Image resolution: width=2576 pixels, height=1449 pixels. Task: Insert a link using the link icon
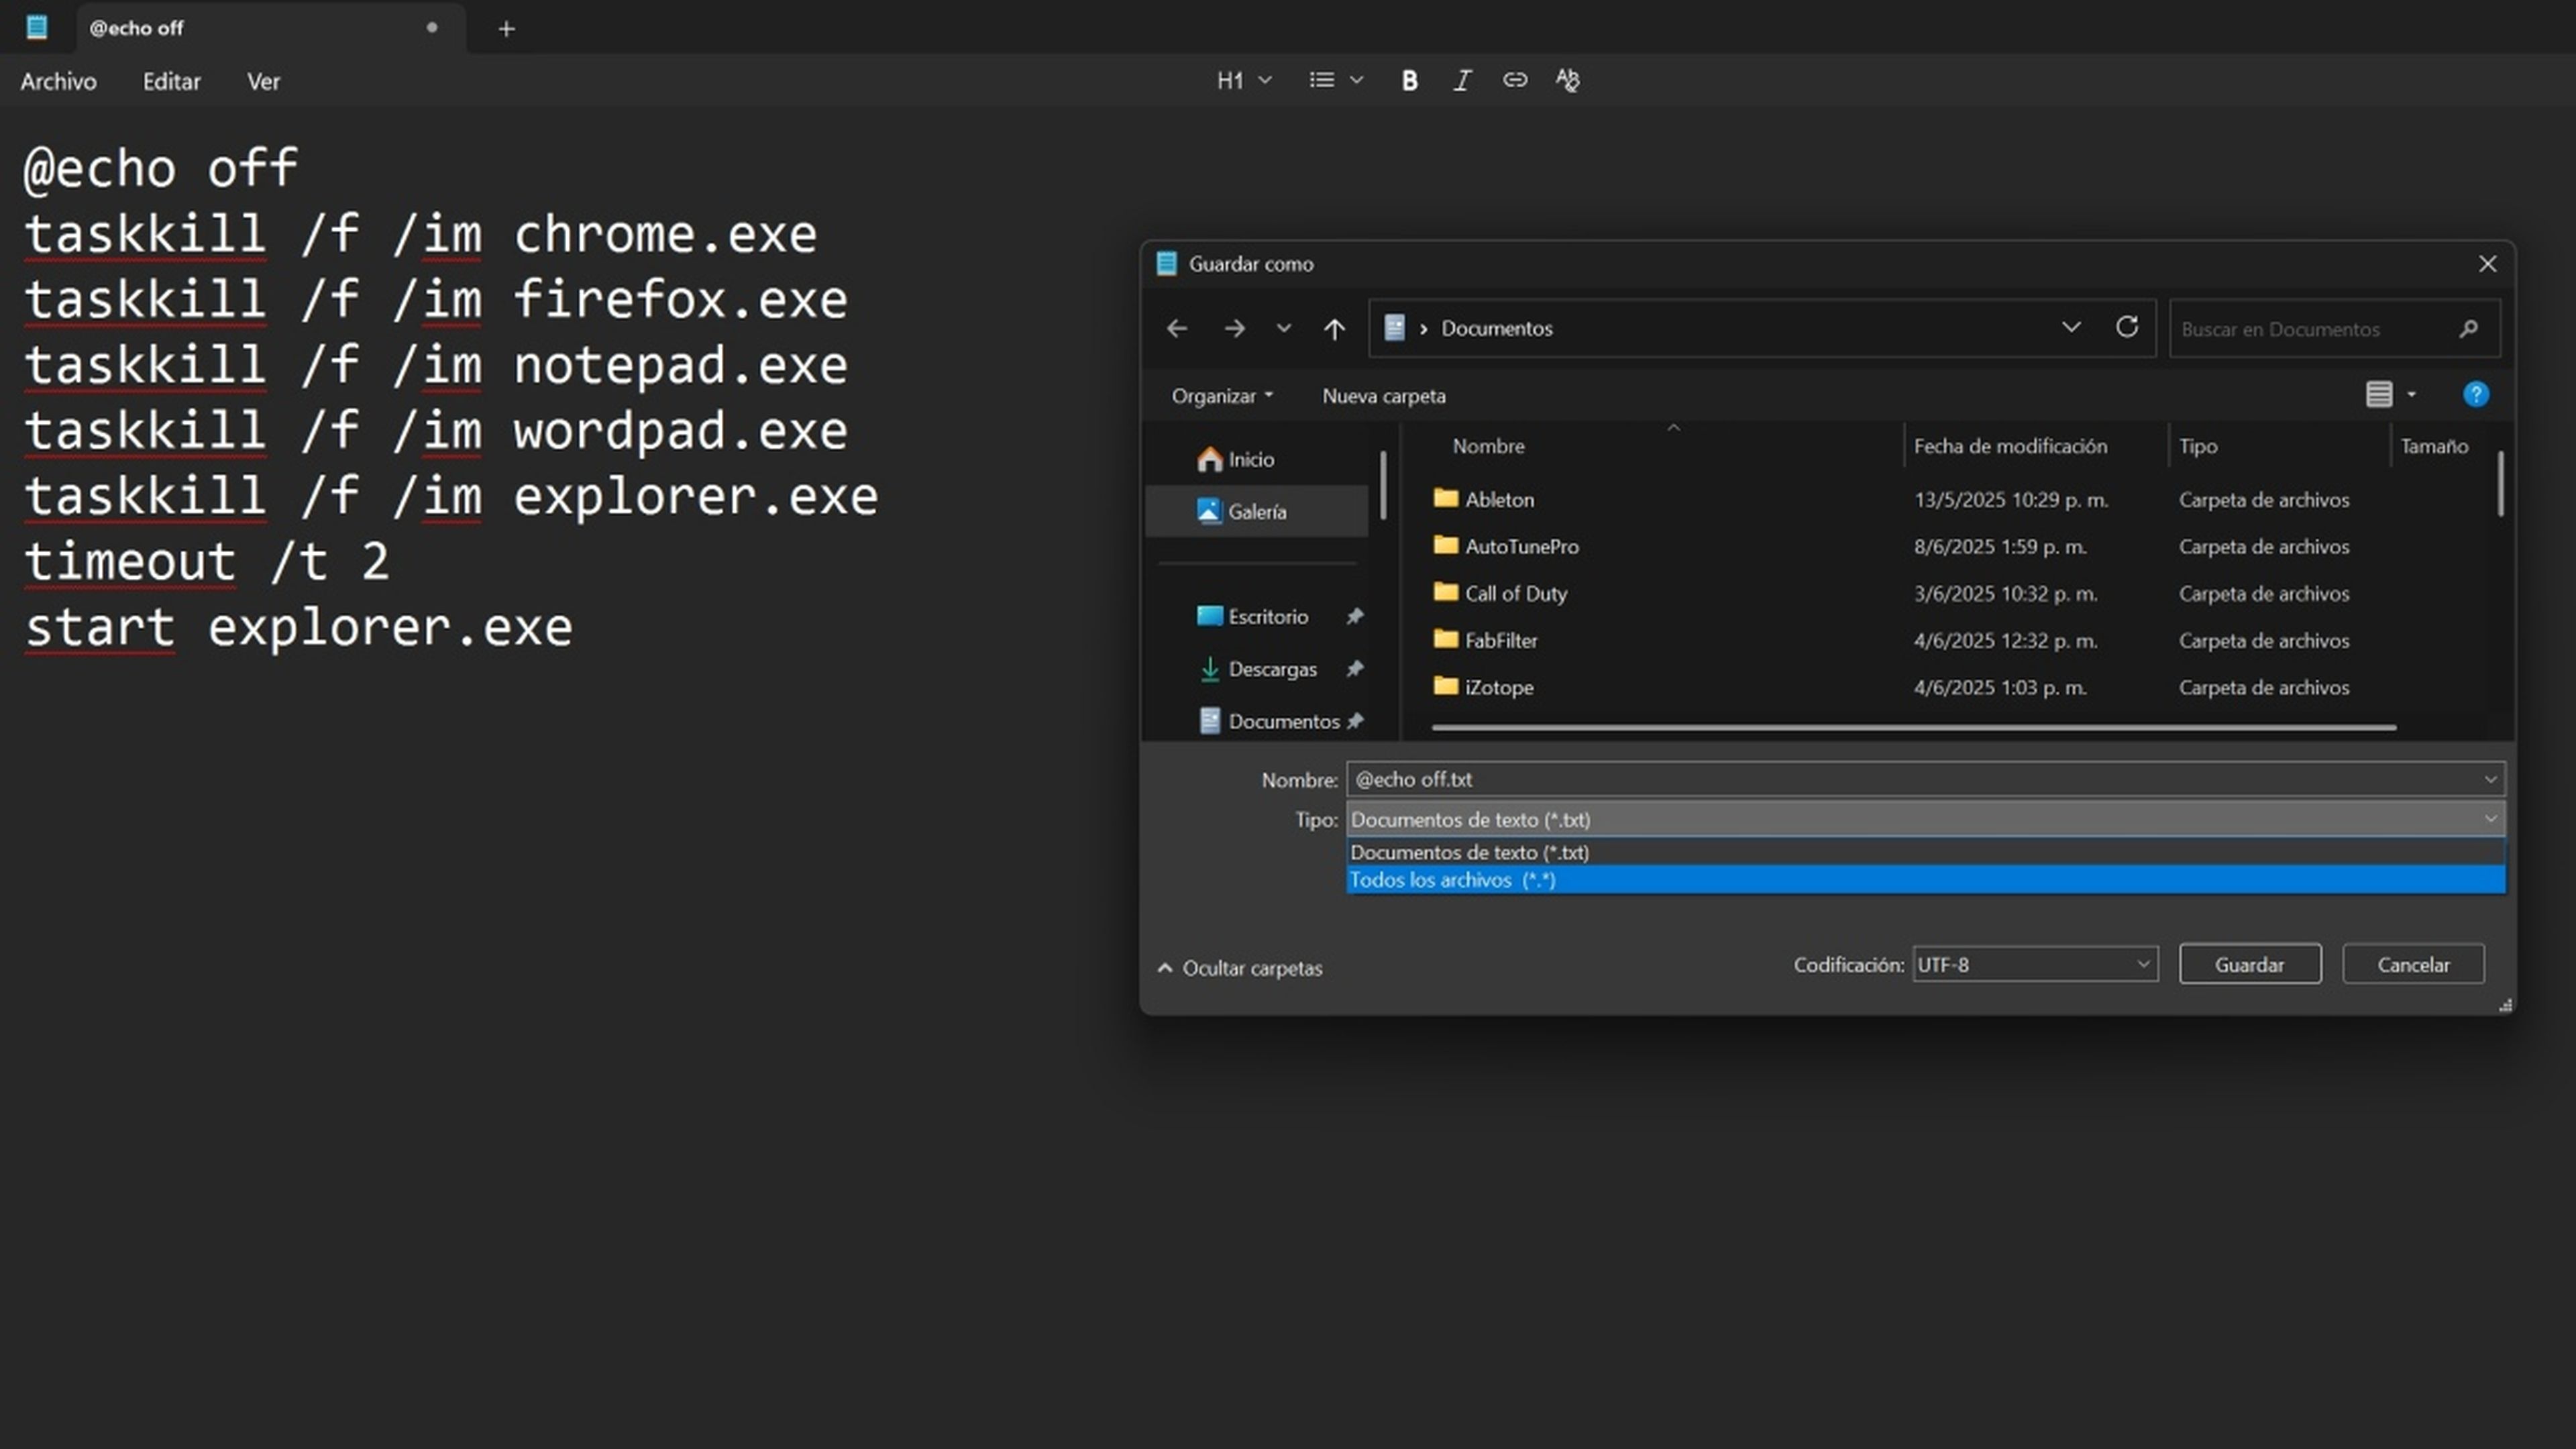point(1515,80)
